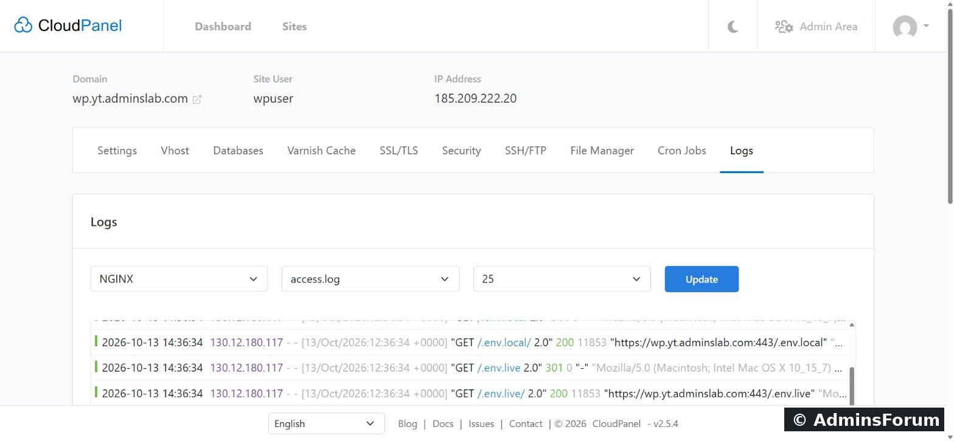
Task: Expand the NGINX log type dropdown
Action: (x=179, y=279)
